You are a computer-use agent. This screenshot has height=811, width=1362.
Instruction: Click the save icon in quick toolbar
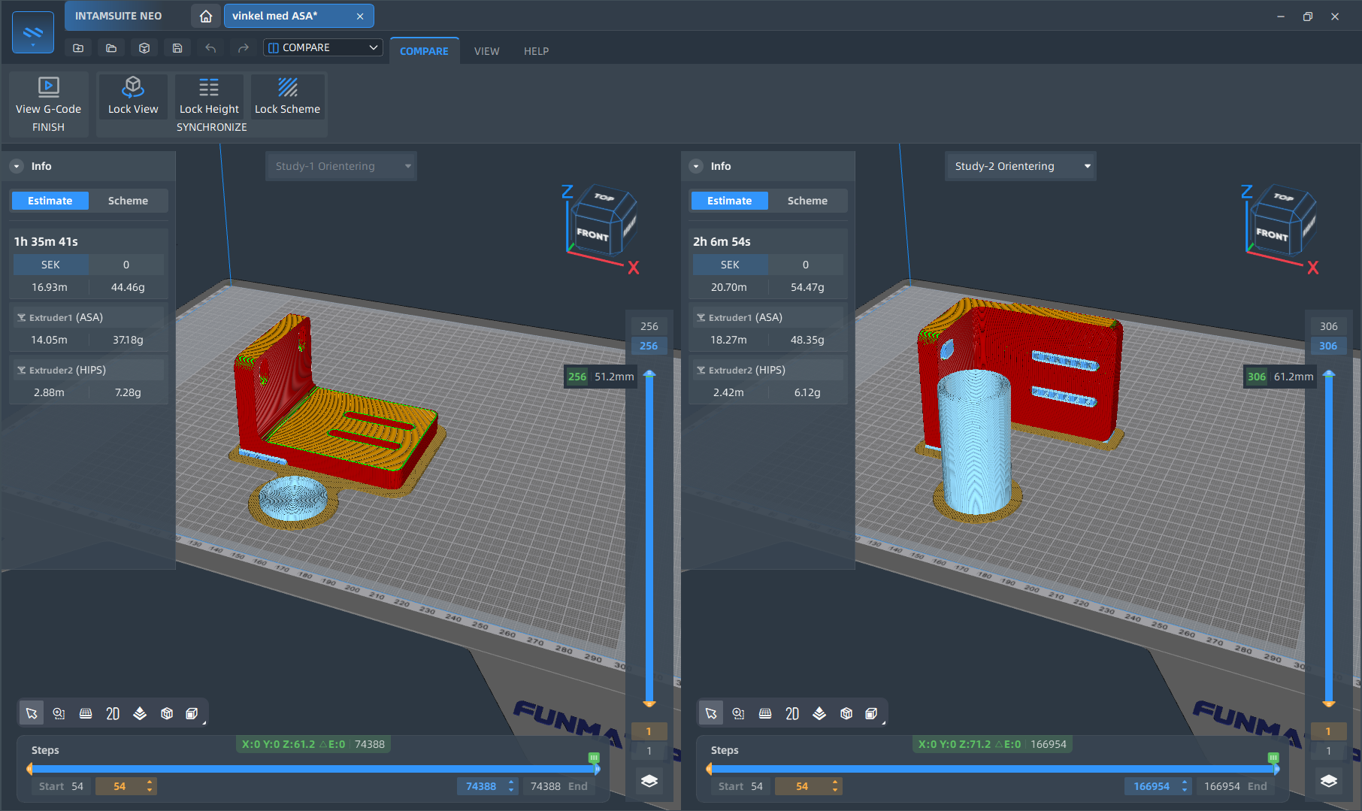177,48
